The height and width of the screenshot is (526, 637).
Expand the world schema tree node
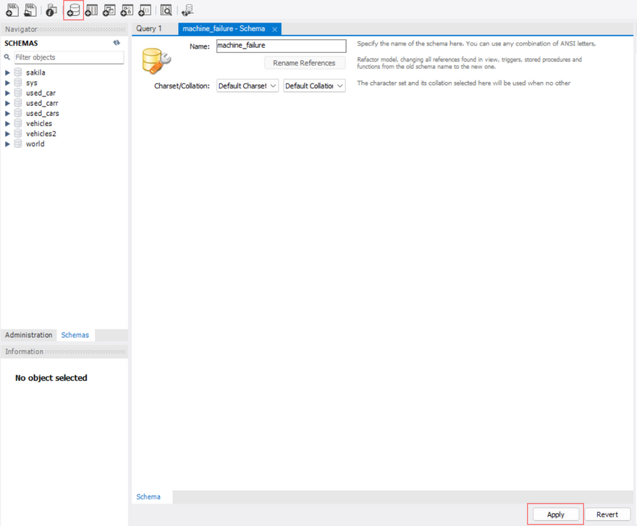point(8,144)
